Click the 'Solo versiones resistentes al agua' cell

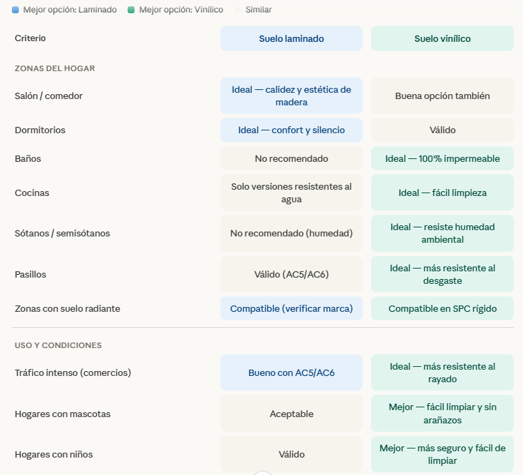coord(291,193)
